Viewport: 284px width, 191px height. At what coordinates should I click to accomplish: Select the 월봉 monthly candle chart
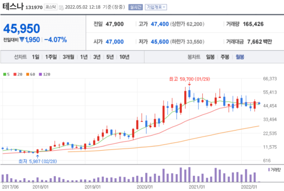pos(240,57)
